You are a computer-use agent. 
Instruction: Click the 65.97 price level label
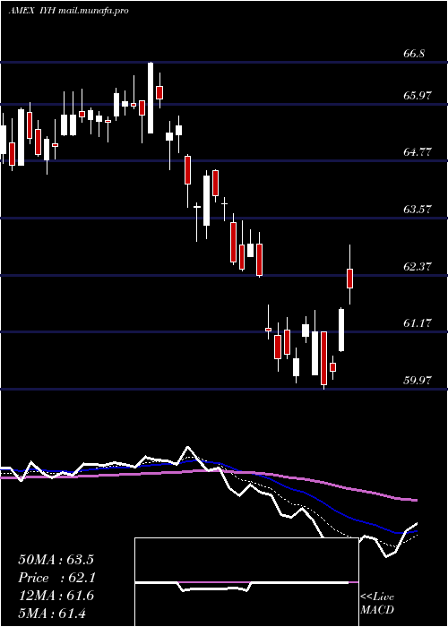tap(418, 96)
